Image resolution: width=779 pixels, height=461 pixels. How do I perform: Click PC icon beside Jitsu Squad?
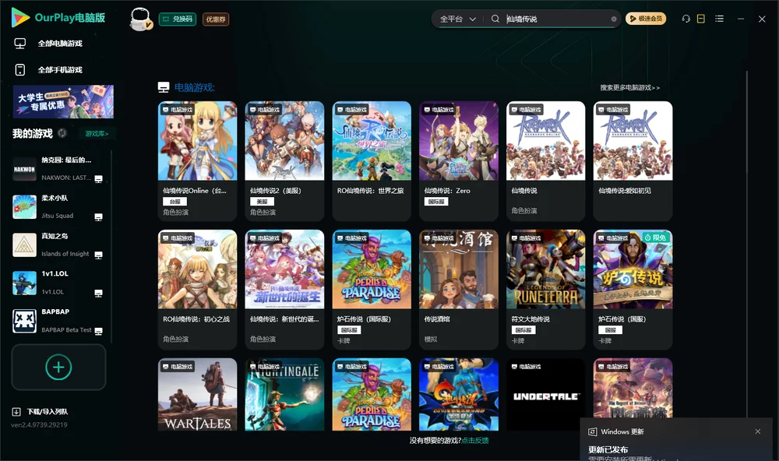[98, 217]
